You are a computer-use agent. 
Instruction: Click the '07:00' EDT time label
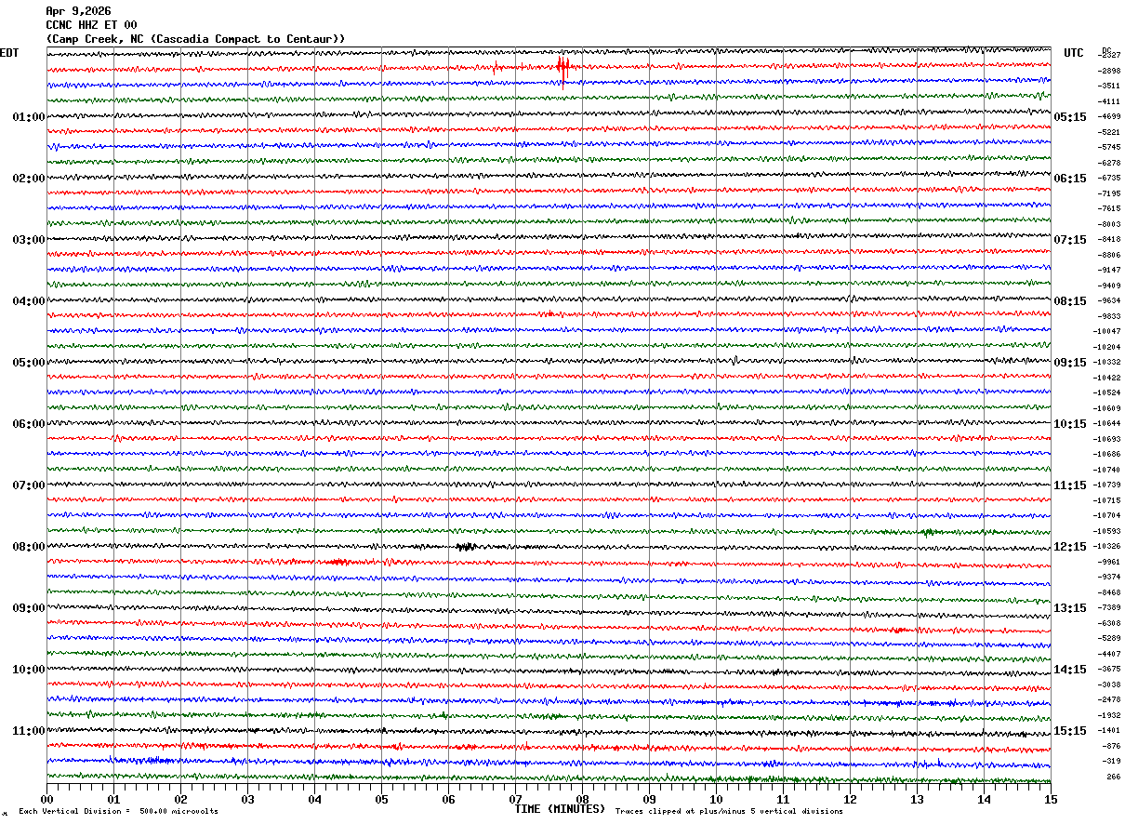29,485
